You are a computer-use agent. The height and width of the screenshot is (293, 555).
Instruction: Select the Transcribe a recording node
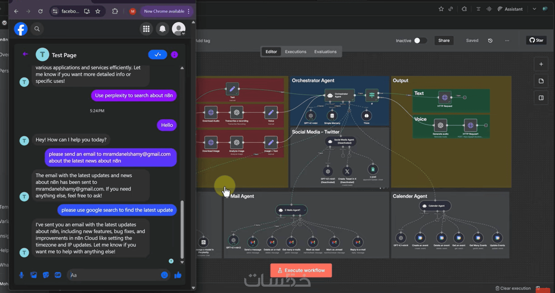tap(237, 112)
